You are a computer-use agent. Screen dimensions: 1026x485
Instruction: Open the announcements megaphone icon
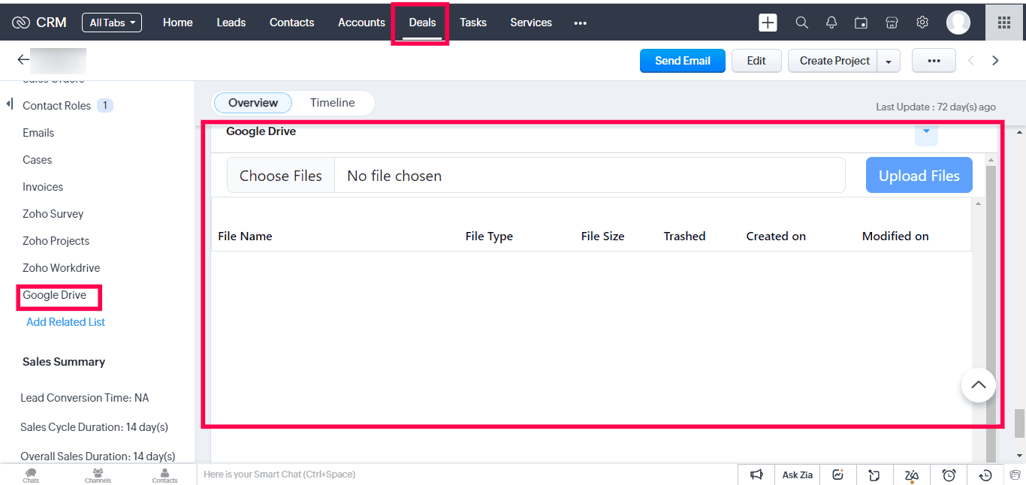point(756,474)
